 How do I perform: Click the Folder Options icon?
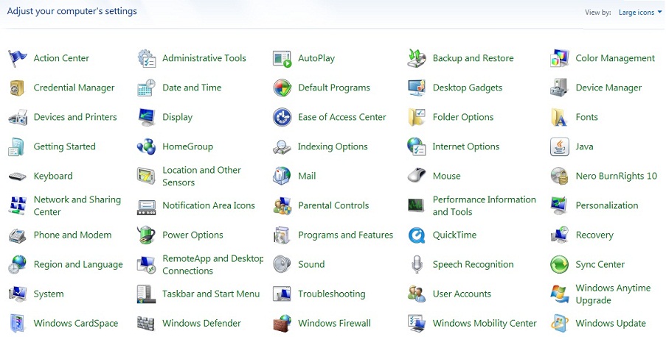coord(417,118)
